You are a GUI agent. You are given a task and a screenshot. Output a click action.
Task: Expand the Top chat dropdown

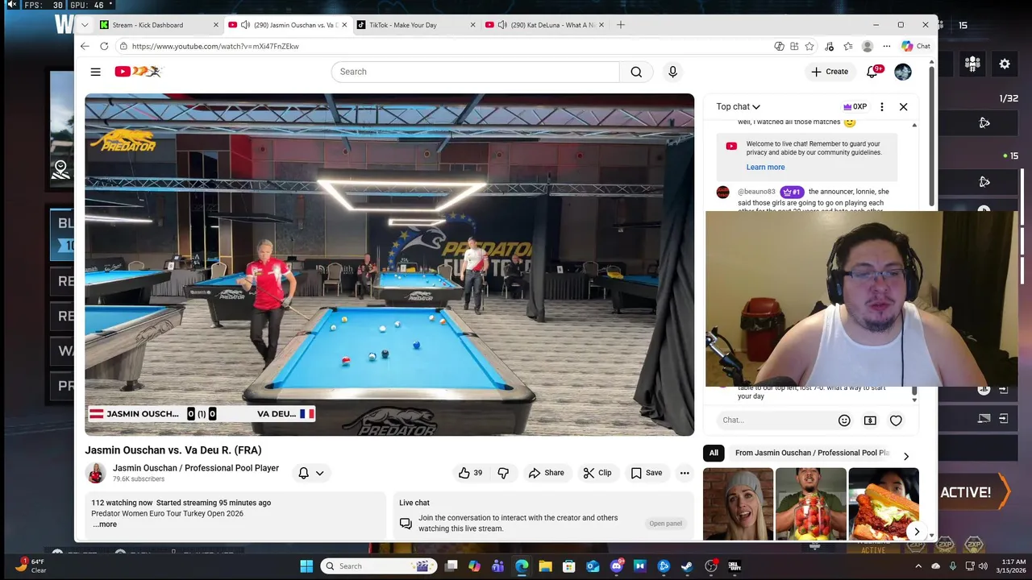point(738,106)
